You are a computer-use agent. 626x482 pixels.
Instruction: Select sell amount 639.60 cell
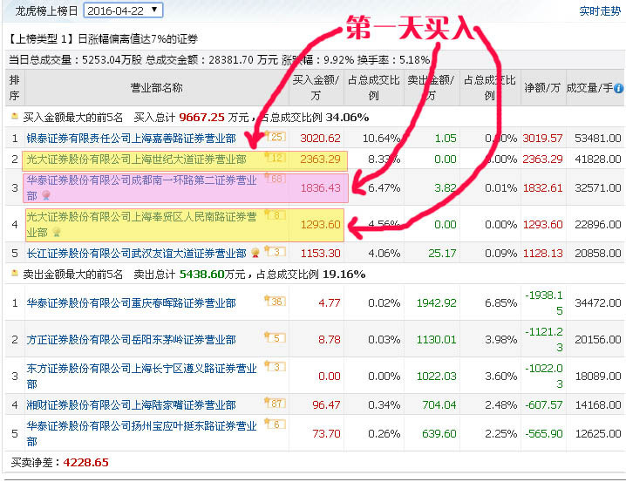(x=439, y=434)
